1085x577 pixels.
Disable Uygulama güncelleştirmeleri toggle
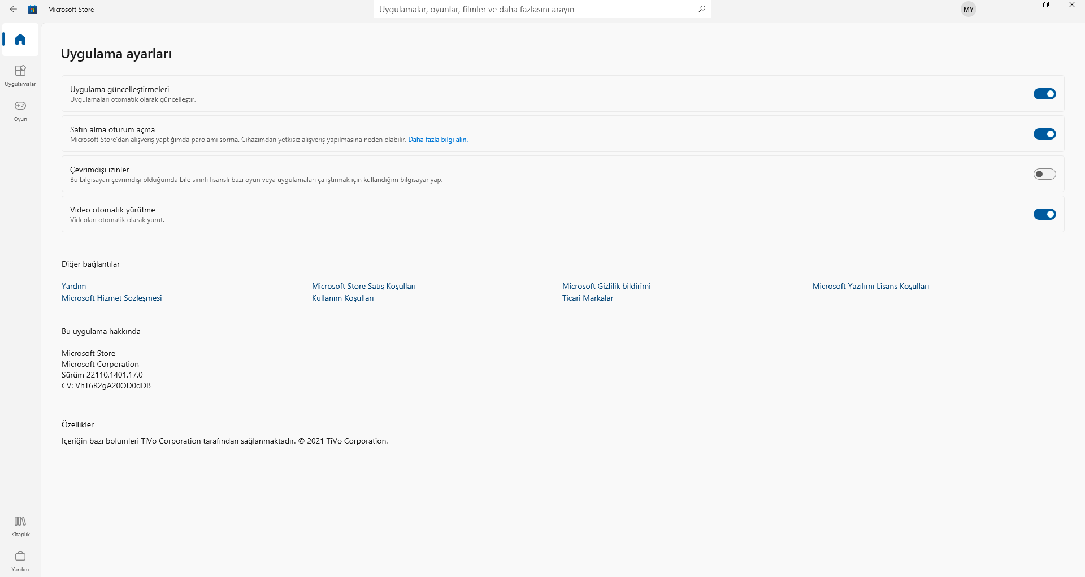(1045, 94)
